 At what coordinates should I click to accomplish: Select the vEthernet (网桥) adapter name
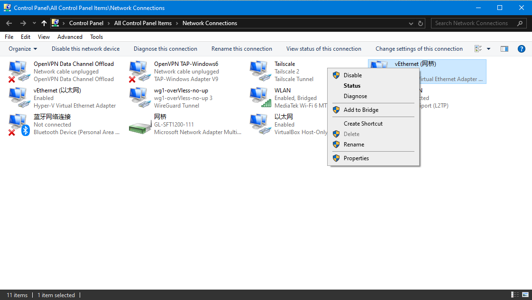(415, 64)
